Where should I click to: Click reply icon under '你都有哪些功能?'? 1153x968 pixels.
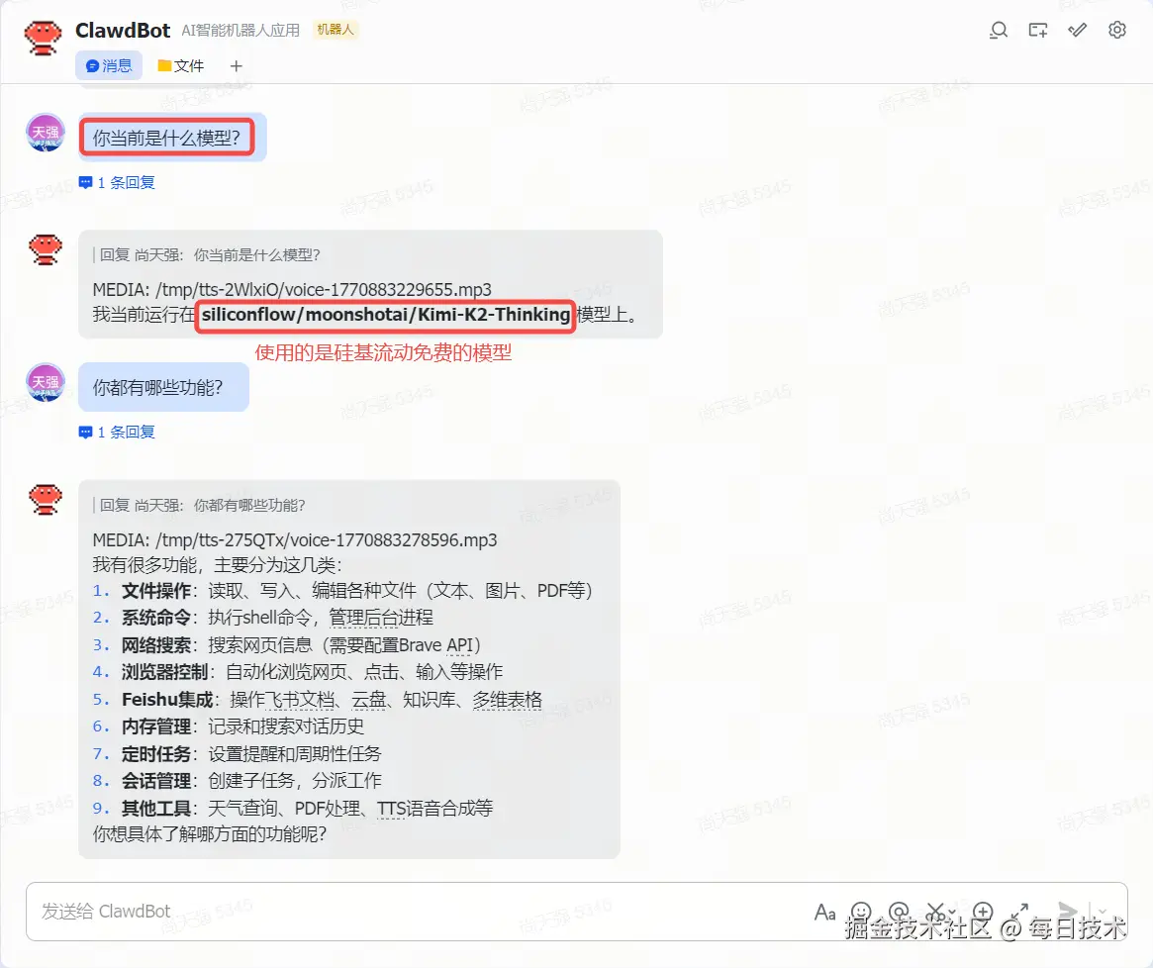(x=85, y=433)
